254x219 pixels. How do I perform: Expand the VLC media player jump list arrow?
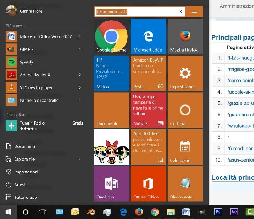79,88
